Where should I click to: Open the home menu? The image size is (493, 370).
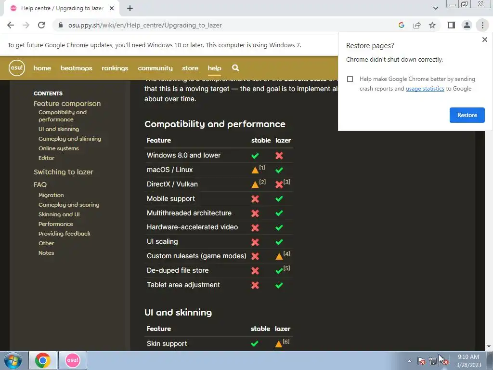(42, 68)
